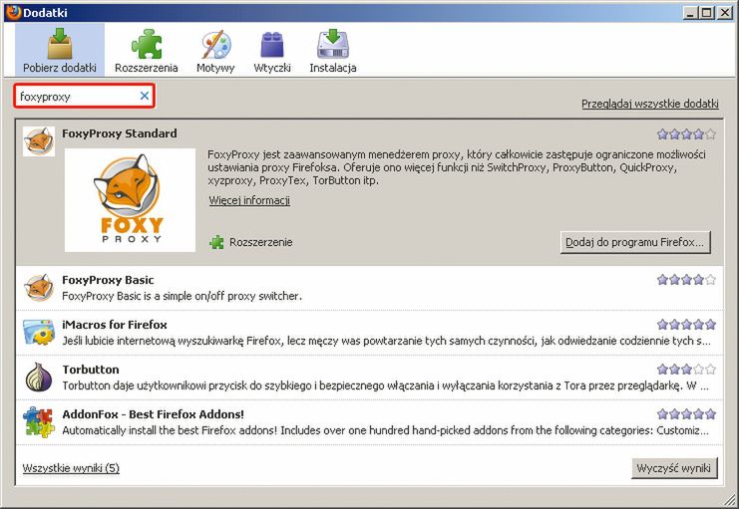Click the Torbutton onion icon

[x=39, y=377]
